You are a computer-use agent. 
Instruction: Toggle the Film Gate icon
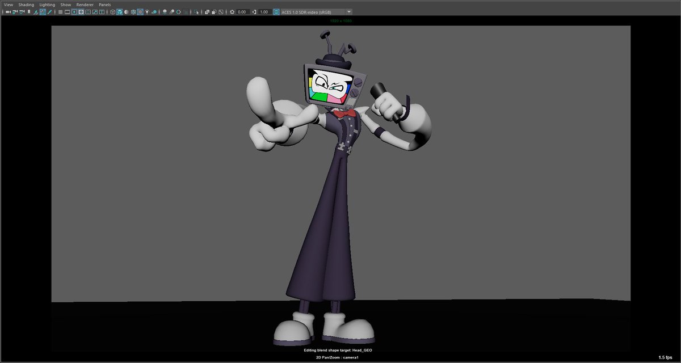pos(67,12)
